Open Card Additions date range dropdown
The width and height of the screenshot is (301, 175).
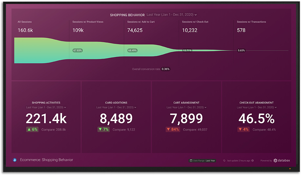click(116, 107)
